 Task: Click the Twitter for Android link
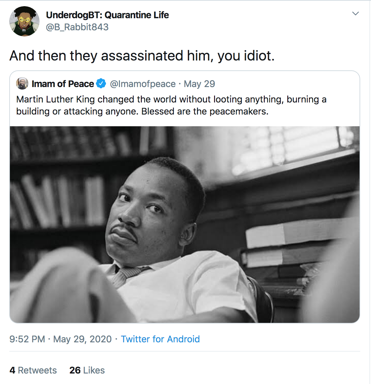tap(160, 339)
